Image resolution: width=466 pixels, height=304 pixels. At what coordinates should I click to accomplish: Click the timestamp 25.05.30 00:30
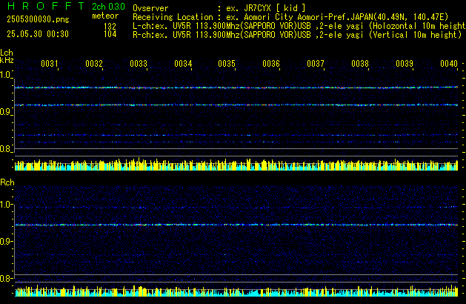click(x=38, y=34)
